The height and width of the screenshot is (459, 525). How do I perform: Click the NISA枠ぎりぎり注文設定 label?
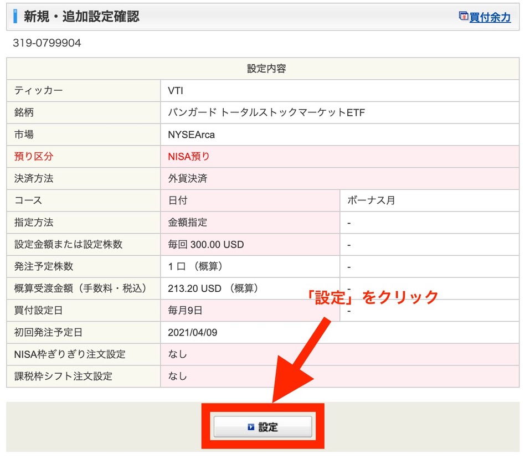[x=70, y=354]
